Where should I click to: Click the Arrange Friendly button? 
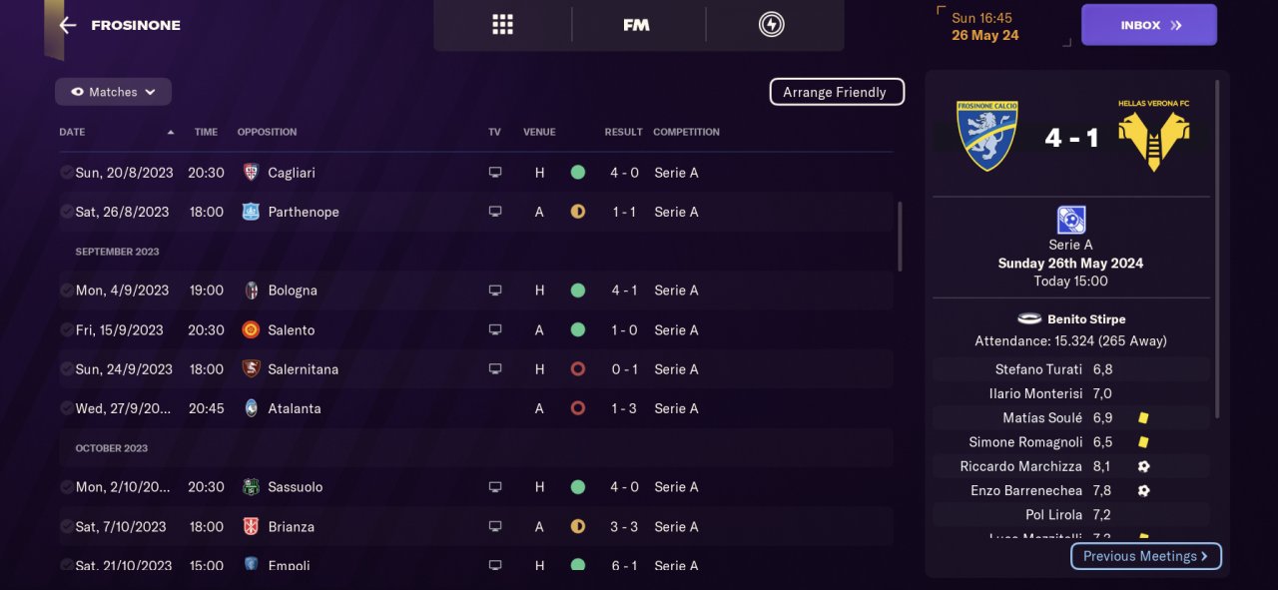(836, 92)
